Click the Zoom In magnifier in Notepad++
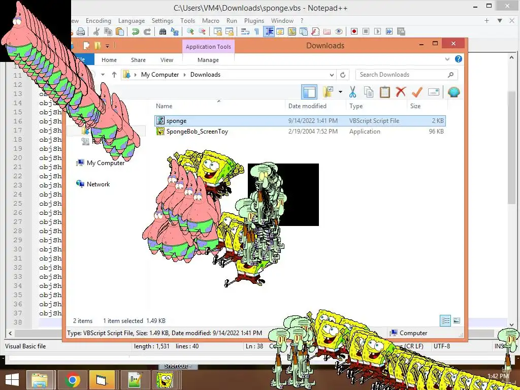 pos(190,31)
